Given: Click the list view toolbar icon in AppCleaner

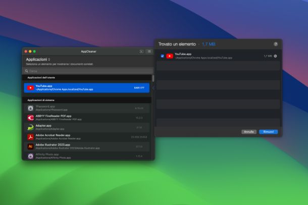Looking at the screenshot, I should (x=149, y=52).
